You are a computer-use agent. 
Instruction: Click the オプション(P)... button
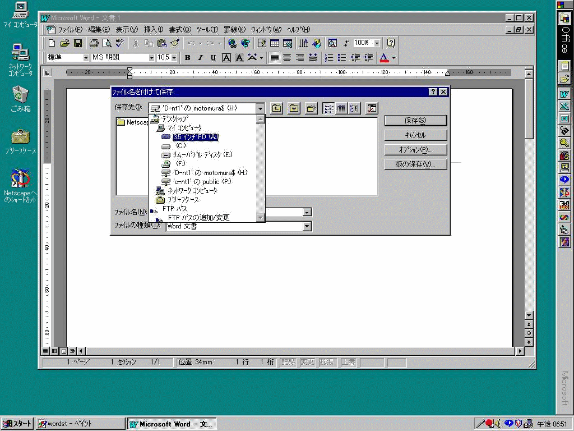(415, 149)
